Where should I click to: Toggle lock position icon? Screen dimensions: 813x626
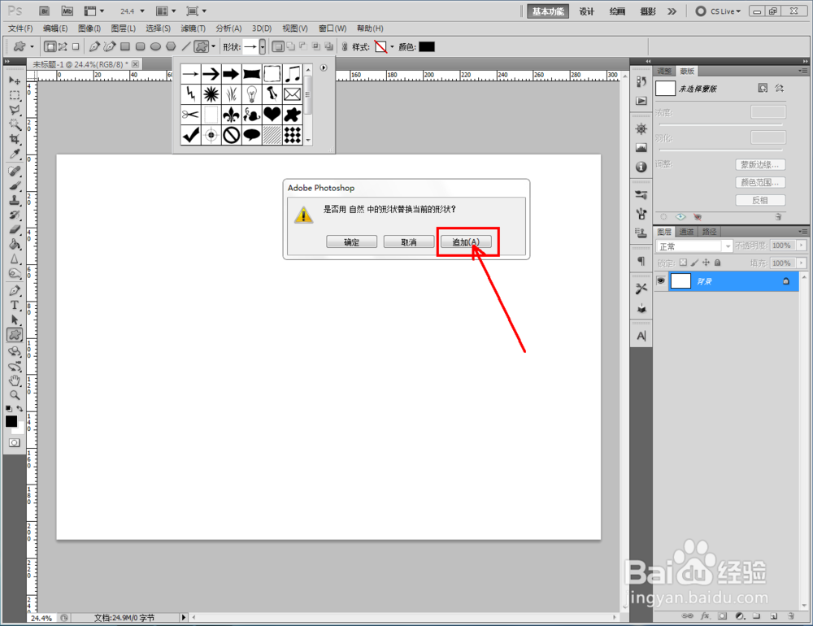pyautogui.click(x=706, y=263)
